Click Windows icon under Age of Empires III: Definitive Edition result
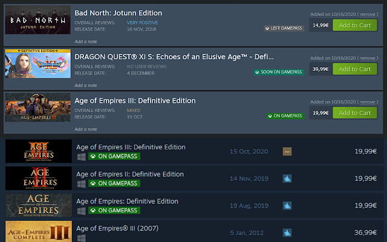 point(81,156)
